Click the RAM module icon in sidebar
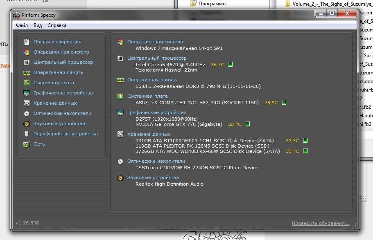Viewport: 373px width, 240px height. tap(26, 72)
